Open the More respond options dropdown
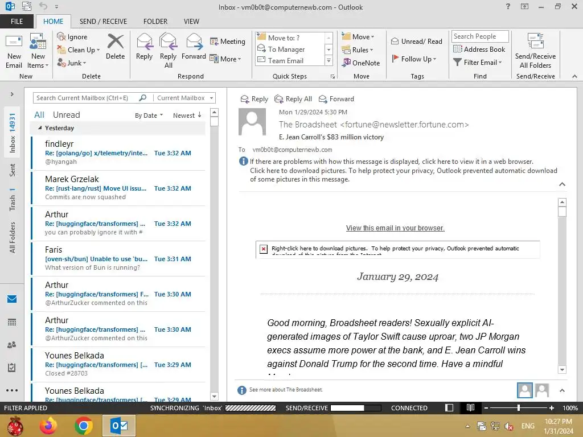The image size is (583, 437). coord(225,59)
